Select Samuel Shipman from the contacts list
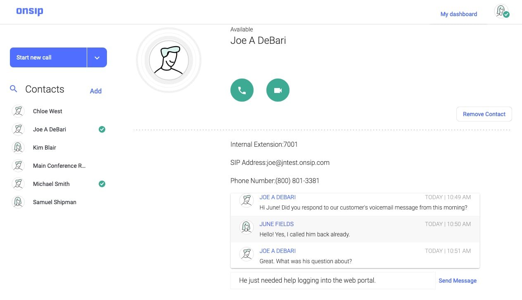 click(x=55, y=202)
